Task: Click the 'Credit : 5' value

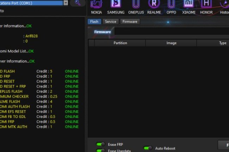Action: coord(44,71)
